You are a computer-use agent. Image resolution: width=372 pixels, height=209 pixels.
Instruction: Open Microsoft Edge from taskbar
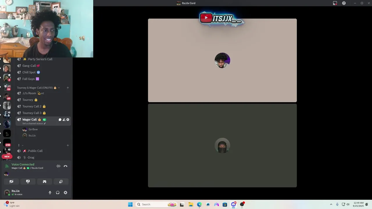pyautogui.click(x=199, y=204)
